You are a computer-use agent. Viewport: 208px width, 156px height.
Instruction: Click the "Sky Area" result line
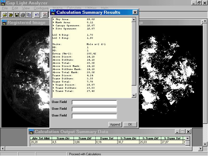(74, 19)
